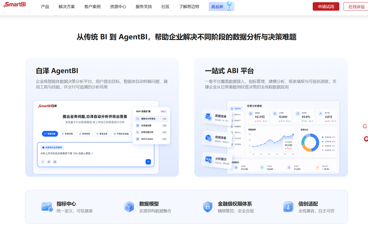
Task: Go to 客户案例 in the navigation
Action: click(x=93, y=7)
